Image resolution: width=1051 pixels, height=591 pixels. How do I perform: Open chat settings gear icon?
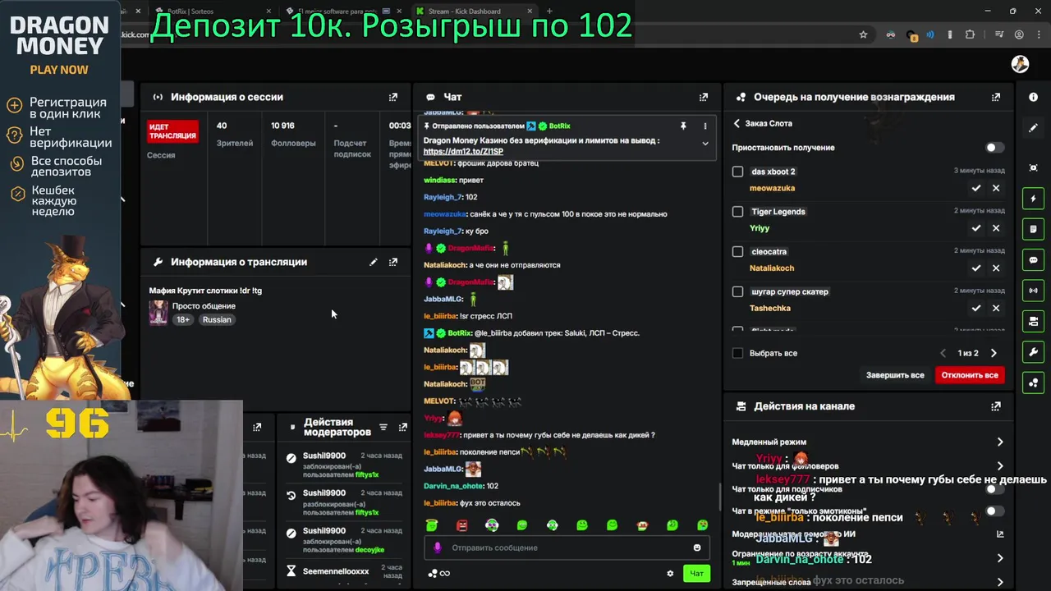pyautogui.click(x=670, y=573)
